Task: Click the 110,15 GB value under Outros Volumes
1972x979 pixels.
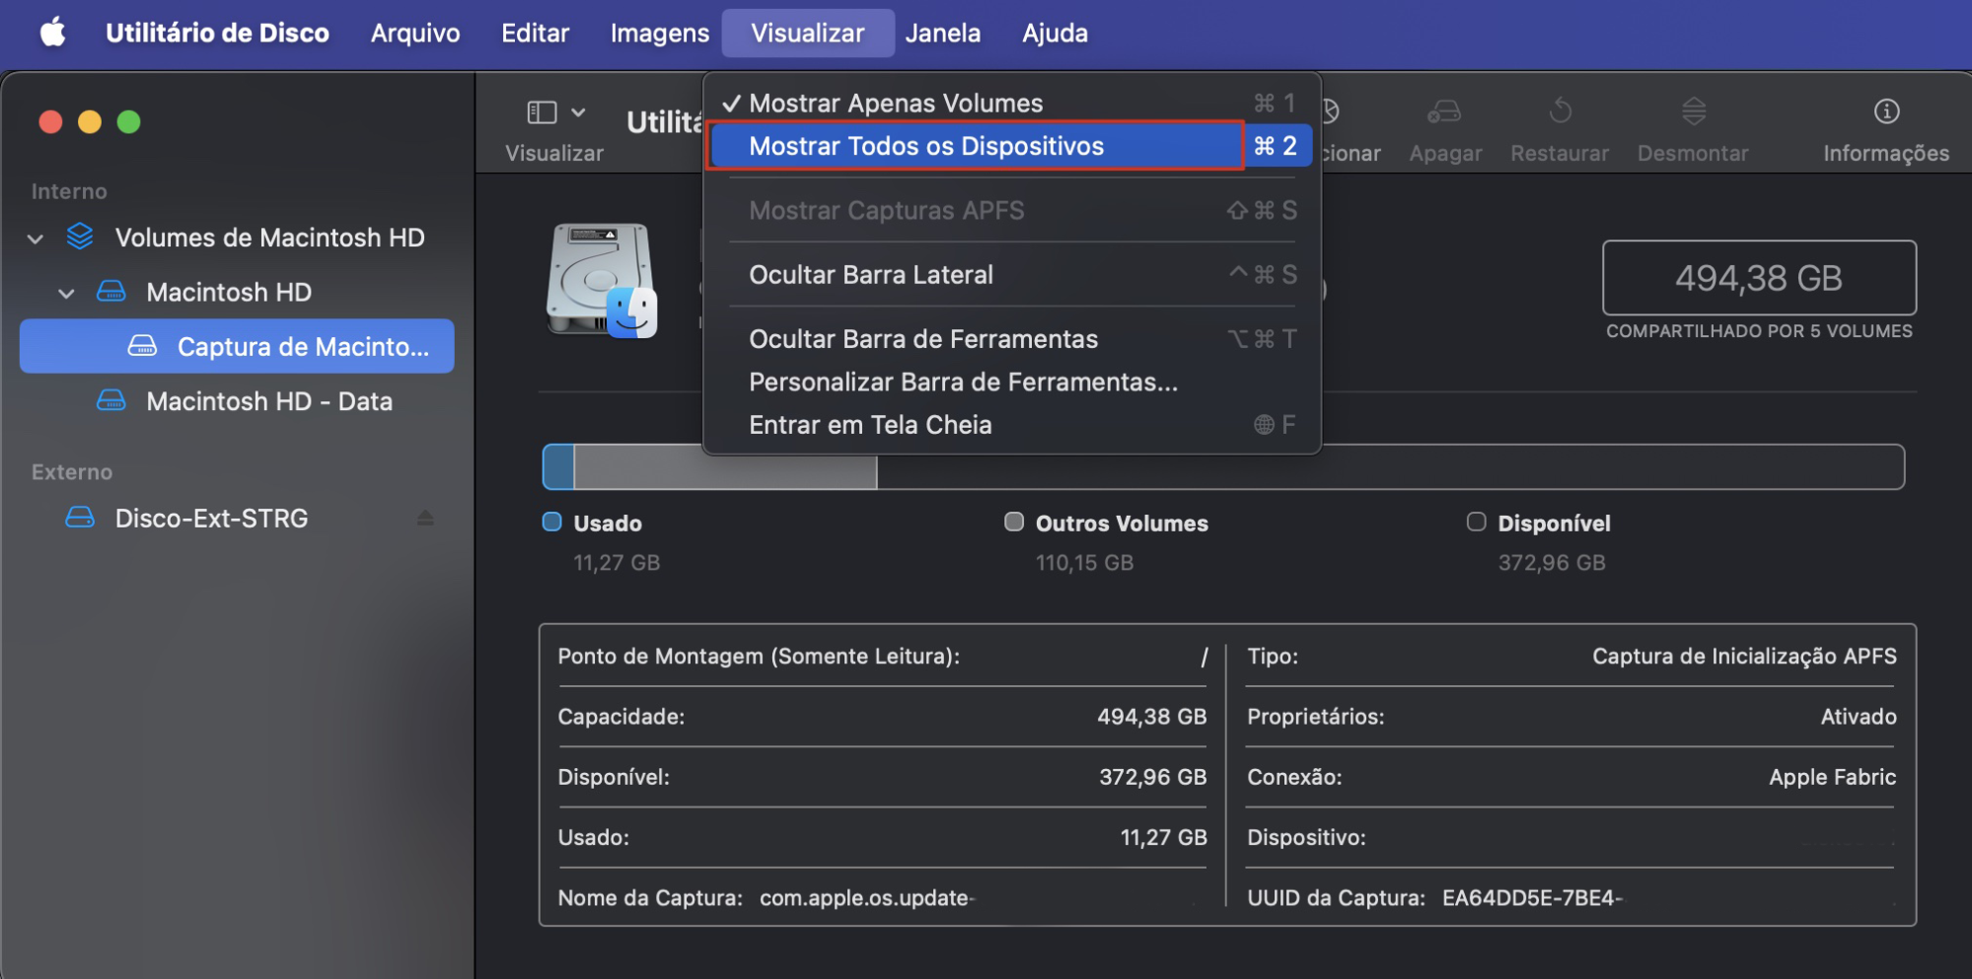Action: click(x=1084, y=562)
